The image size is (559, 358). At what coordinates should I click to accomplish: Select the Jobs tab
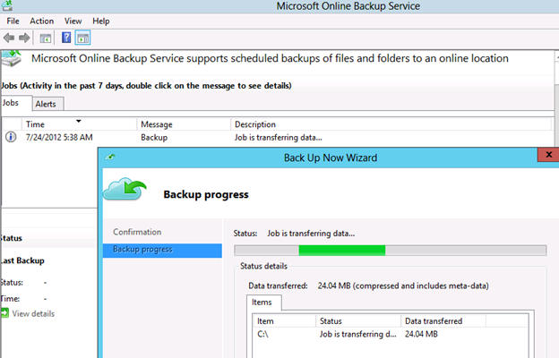pos(15,103)
